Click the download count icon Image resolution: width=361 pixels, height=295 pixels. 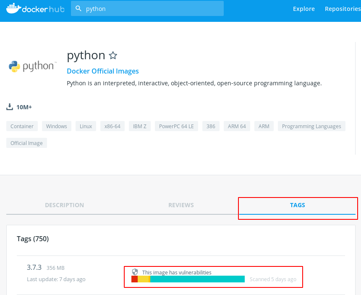[10, 107]
